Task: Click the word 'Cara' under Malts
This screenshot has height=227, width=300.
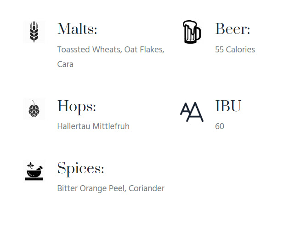Action: (x=65, y=64)
